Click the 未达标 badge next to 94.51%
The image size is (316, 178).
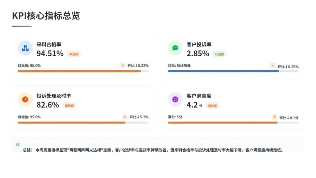point(74,54)
